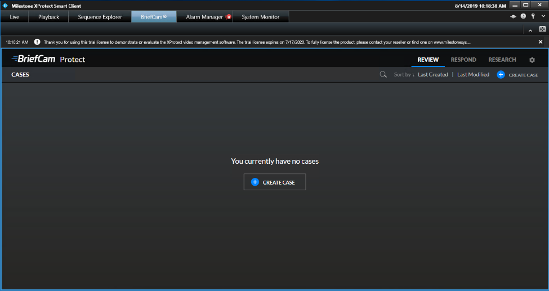Image resolution: width=549 pixels, height=291 pixels.
Task: Open the Sequence Explorer tab
Action: click(100, 17)
